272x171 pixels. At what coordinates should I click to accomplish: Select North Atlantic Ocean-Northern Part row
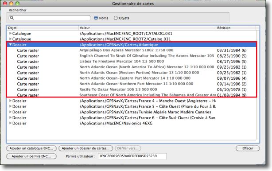pos(132,84)
